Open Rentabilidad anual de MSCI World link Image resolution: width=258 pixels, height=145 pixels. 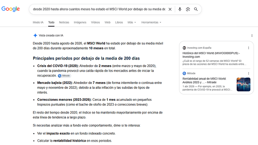click(x=205, y=81)
